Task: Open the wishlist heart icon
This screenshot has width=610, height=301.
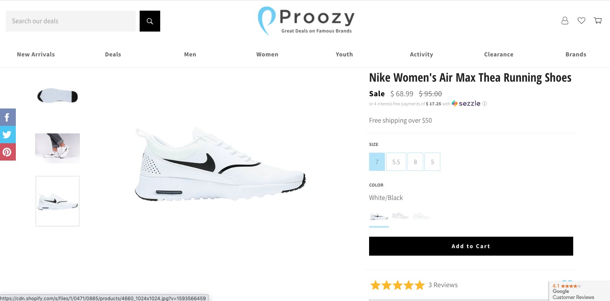Action: point(581,20)
